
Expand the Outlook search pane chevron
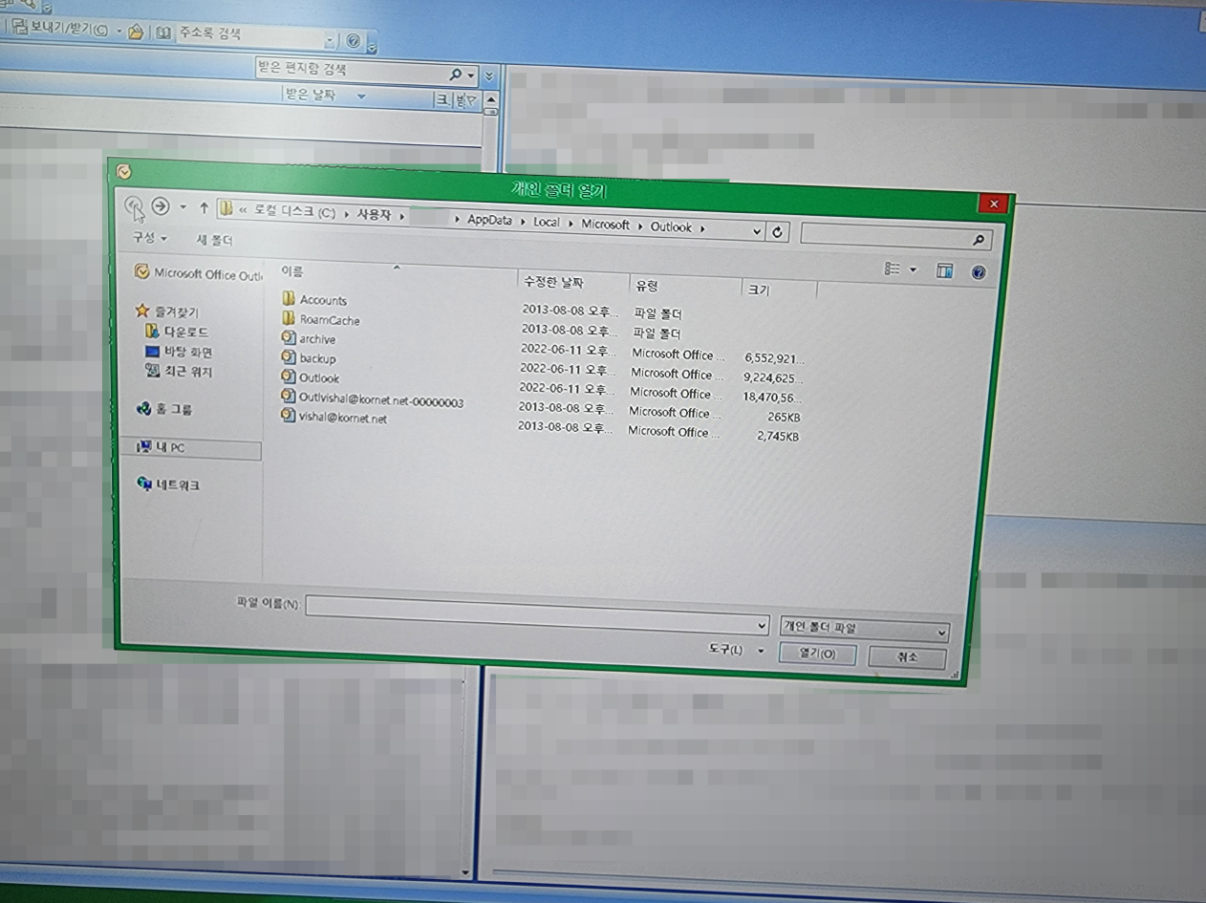(490, 75)
